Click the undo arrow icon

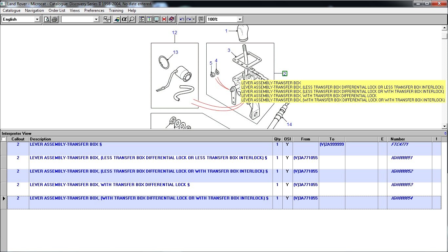pyautogui.click(x=182, y=19)
